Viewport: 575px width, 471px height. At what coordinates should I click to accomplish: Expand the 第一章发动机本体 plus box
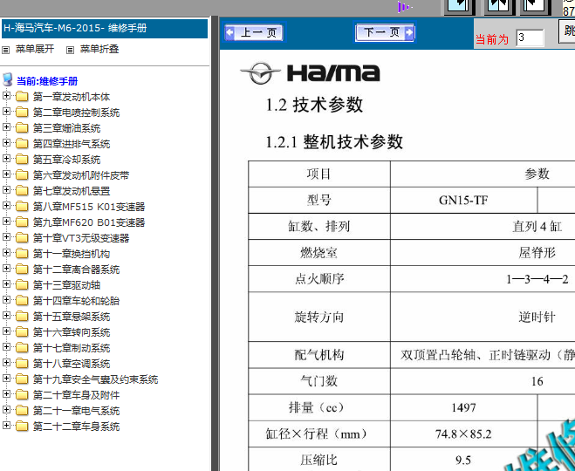(6, 96)
